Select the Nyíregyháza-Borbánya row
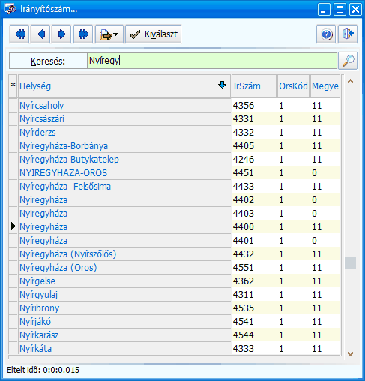 pos(175,146)
